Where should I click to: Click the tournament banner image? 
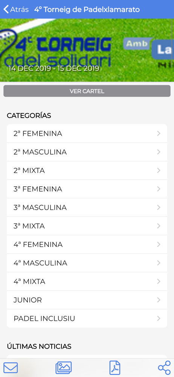[87, 50]
